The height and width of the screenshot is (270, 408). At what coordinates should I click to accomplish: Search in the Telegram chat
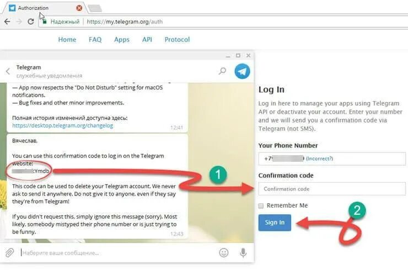[x=223, y=71]
